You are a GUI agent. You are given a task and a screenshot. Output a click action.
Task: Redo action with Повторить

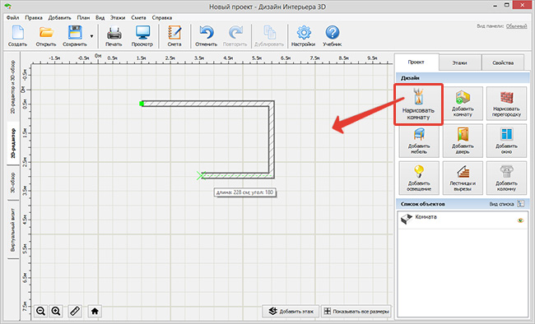(235, 35)
